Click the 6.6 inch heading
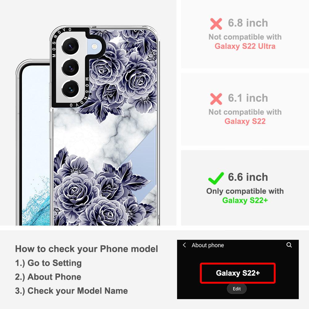Viewport: 309px width, 309px height. (x=248, y=177)
